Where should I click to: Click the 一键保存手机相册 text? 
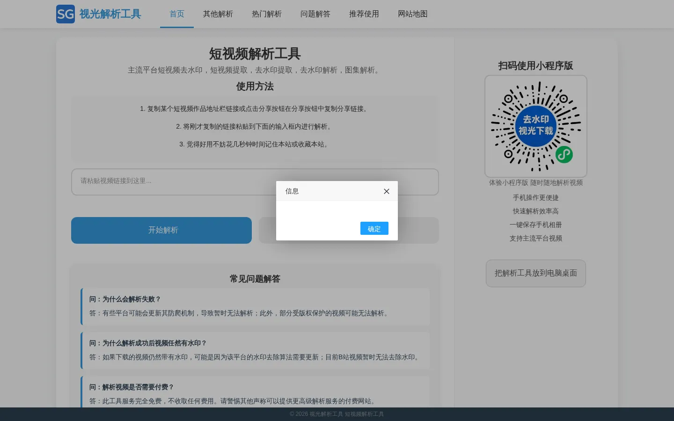click(536, 225)
